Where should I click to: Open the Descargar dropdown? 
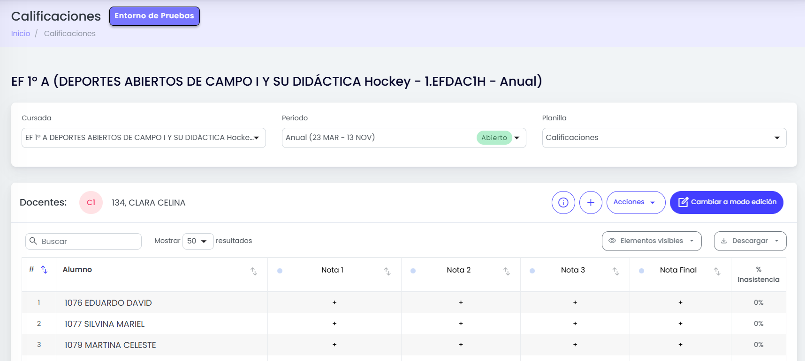coord(750,241)
